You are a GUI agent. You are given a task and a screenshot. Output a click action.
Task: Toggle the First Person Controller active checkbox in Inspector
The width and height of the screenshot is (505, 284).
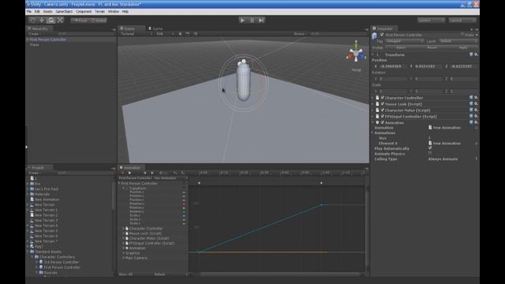tap(382, 35)
